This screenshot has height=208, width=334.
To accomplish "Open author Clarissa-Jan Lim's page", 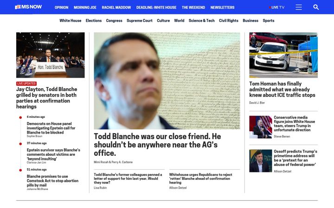I will 37,163.
